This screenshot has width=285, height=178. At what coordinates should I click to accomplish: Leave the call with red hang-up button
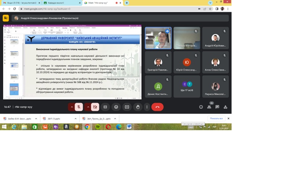click(x=157, y=107)
